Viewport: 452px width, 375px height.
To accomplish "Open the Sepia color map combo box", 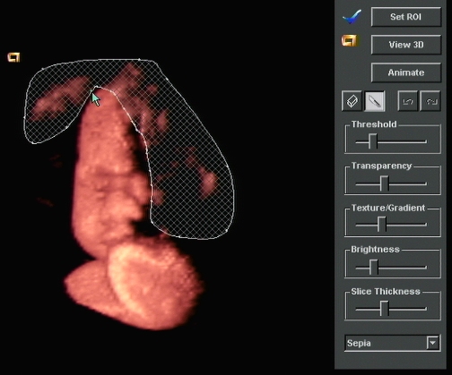I will click(392, 343).
